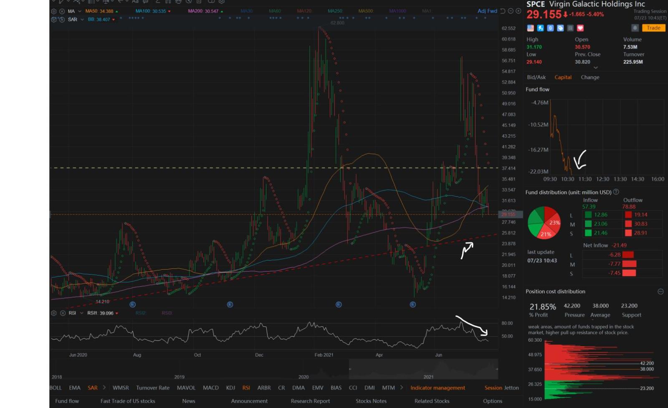Click the 2019 label on the overview timeline

coord(180,377)
